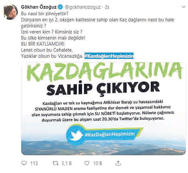Screen dimensions: 188x173
Task: Open the highlighted #KazdağlarıHepimizin hashtag
Action: coord(109,56)
